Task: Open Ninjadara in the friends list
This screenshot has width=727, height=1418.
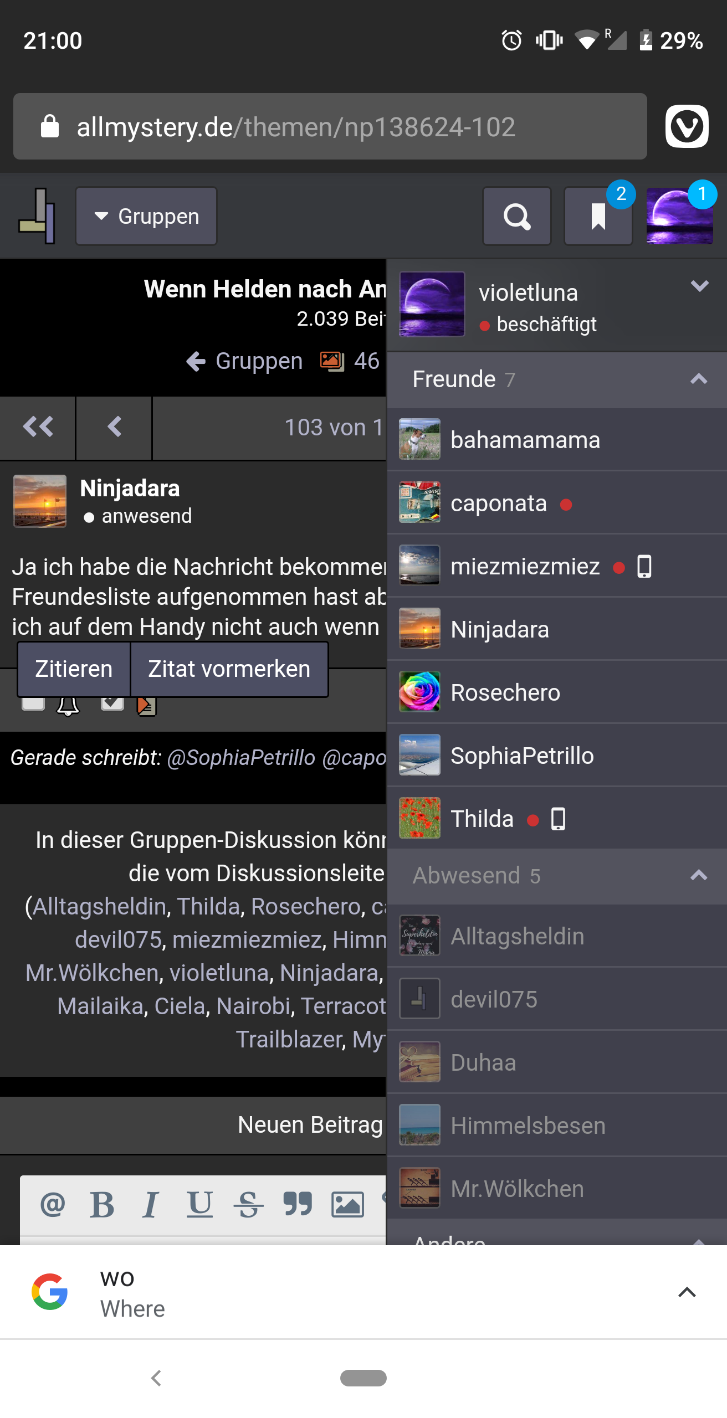Action: tap(557, 629)
